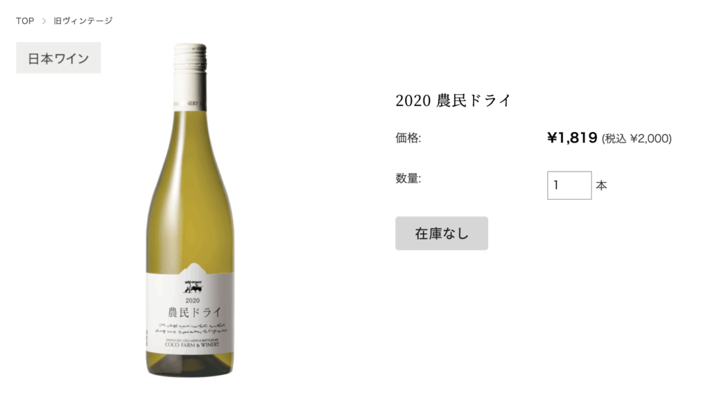Click COCO FARM & WINERY text on label
Screen dimensions: 710x402
(192, 345)
